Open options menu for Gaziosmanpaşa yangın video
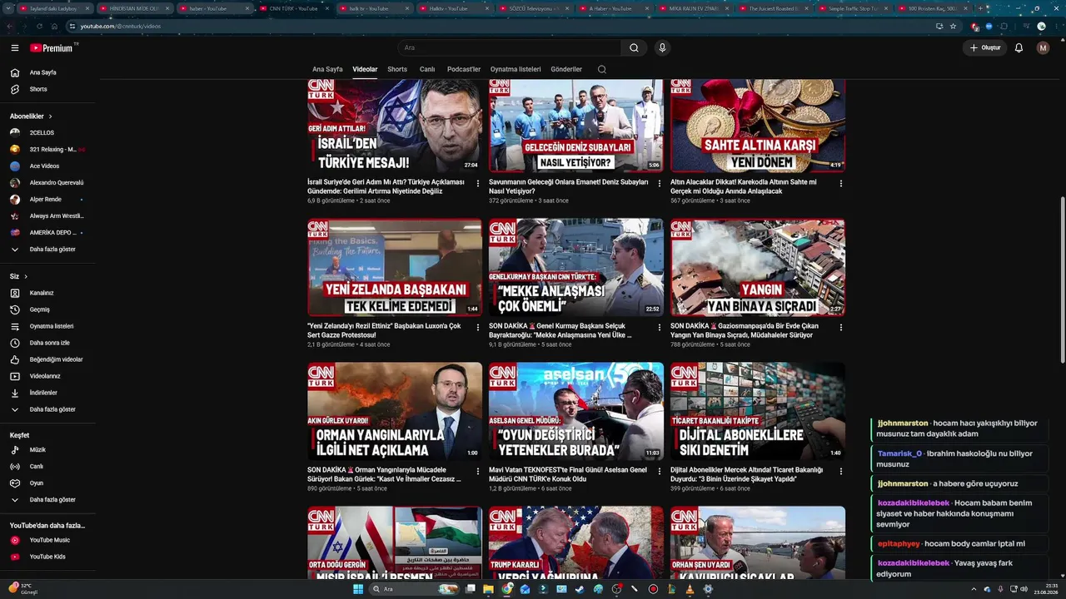1066x599 pixels. (841, 327)
